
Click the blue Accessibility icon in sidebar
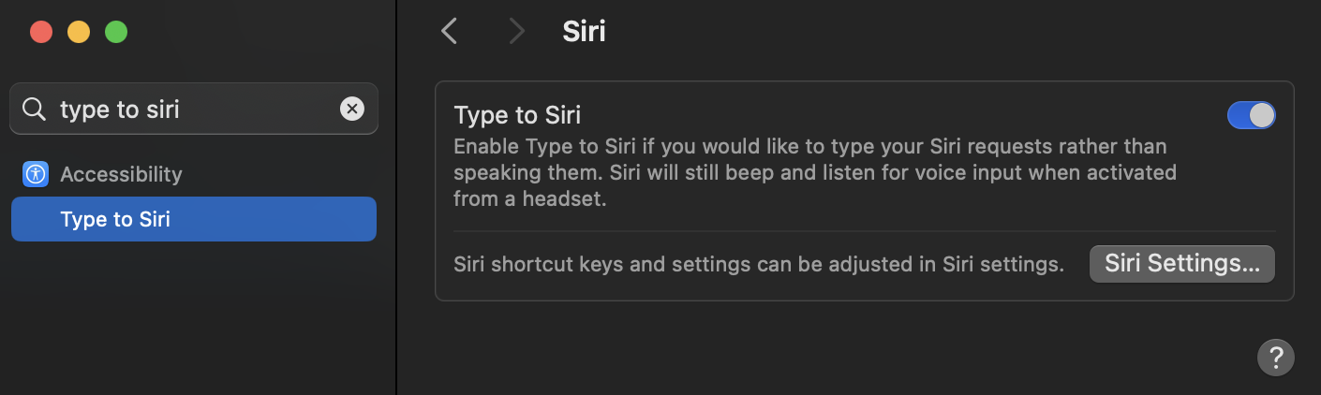point(36,174)
